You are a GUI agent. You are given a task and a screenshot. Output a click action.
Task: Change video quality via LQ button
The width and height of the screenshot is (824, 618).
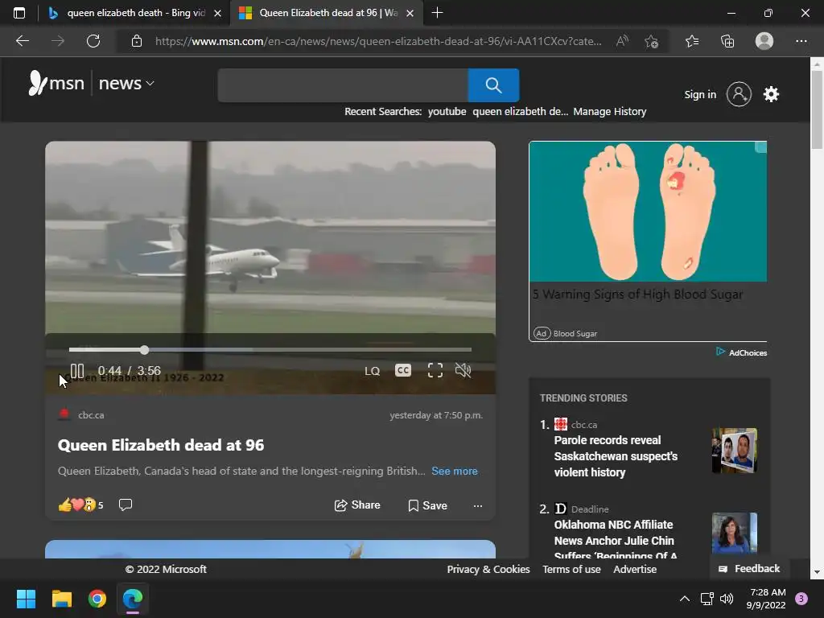coord(372,371)
